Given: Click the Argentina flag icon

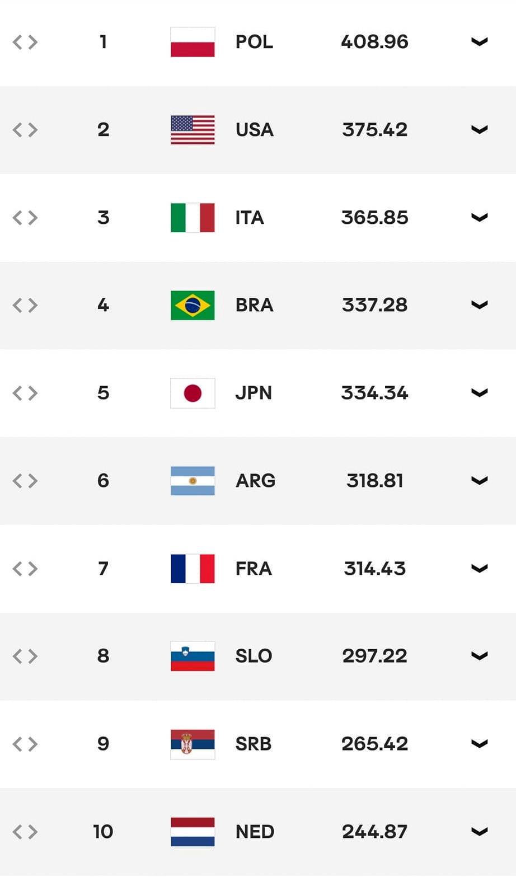Looking at the screenshot, I should 193,481.
